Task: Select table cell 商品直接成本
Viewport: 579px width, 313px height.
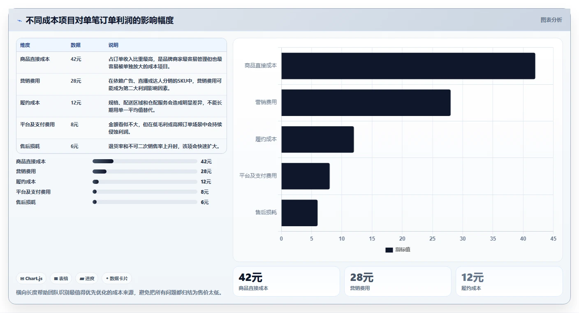Action: (x=35, y=59)
